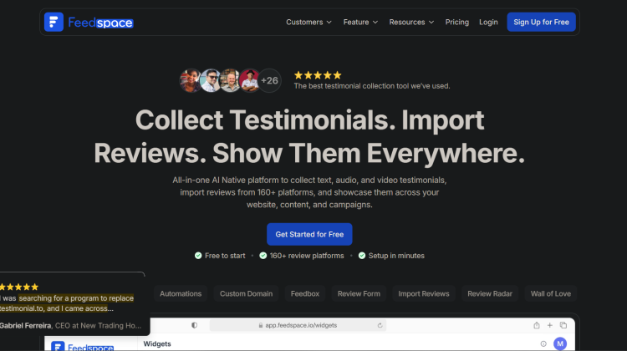Expand the Resources dropdown menu
The width and height of the screenshot is (627, 351).
411,22
